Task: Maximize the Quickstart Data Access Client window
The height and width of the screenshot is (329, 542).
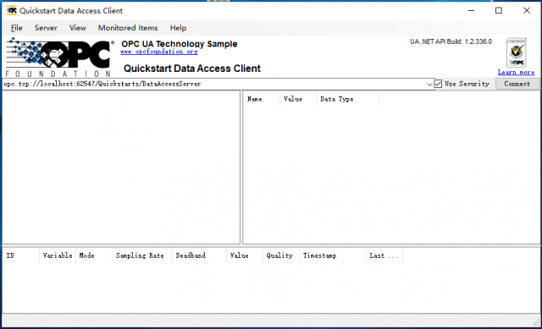Action: (x=499, y=10)
